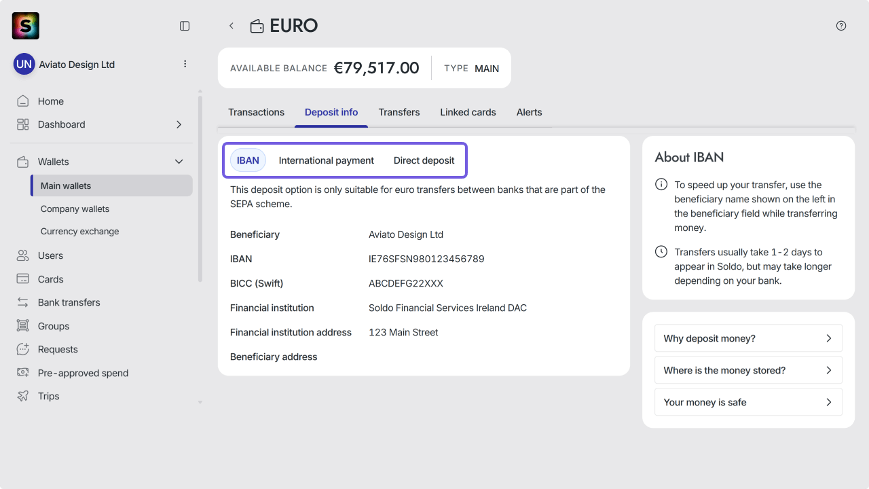
Task: Click the Requests icon in sidebar
Action: tap(23, 349)
